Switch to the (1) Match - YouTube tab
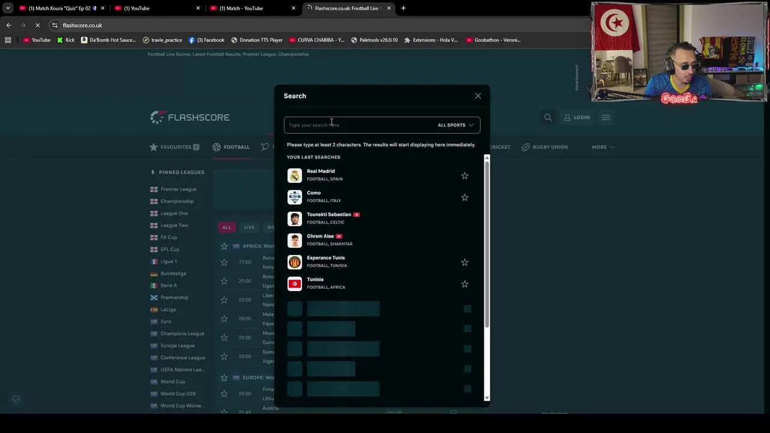The width and height of the screenshot is (770, 433). 252,8
